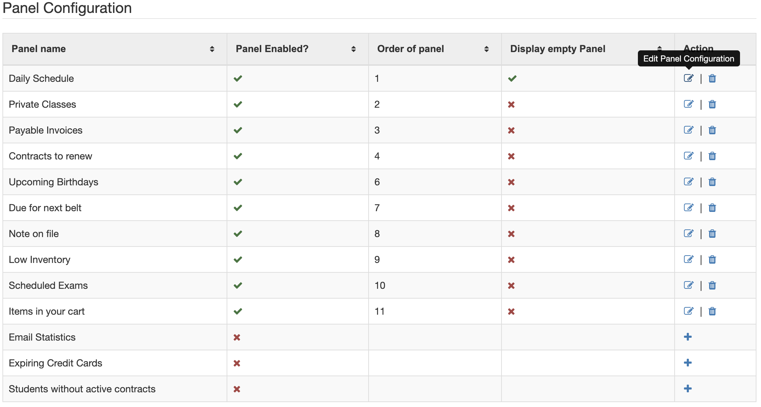761x407 pixels.
Task: Delete the Low Inventory panel
Action: tap(712, 259)
